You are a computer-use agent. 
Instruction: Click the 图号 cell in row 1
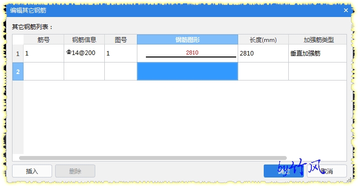pos(121,53)
